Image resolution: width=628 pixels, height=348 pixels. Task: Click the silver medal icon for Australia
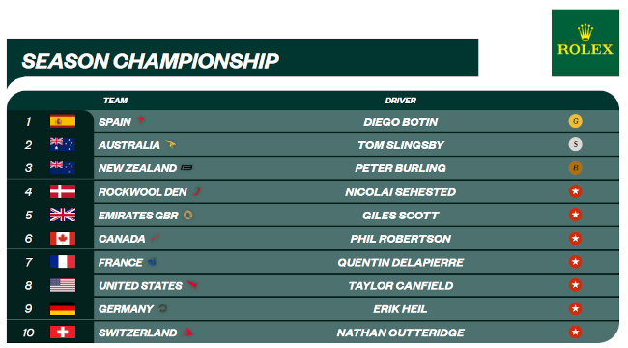[575, 144]
